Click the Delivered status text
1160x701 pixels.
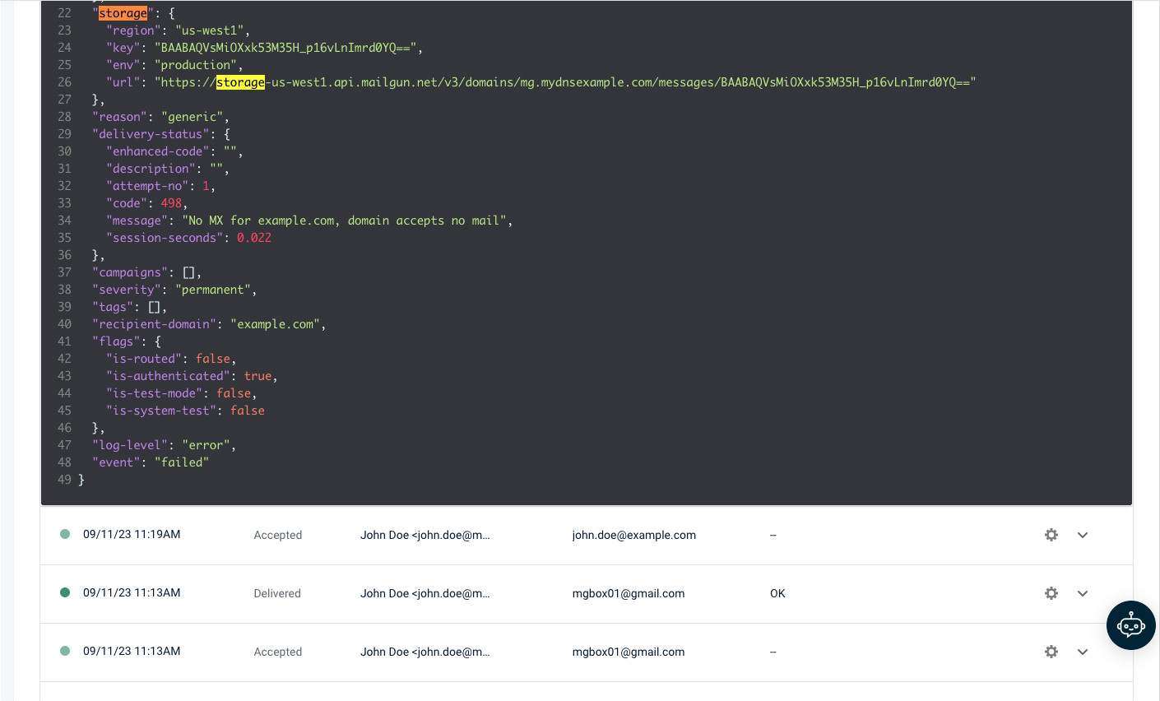[277, 593]
